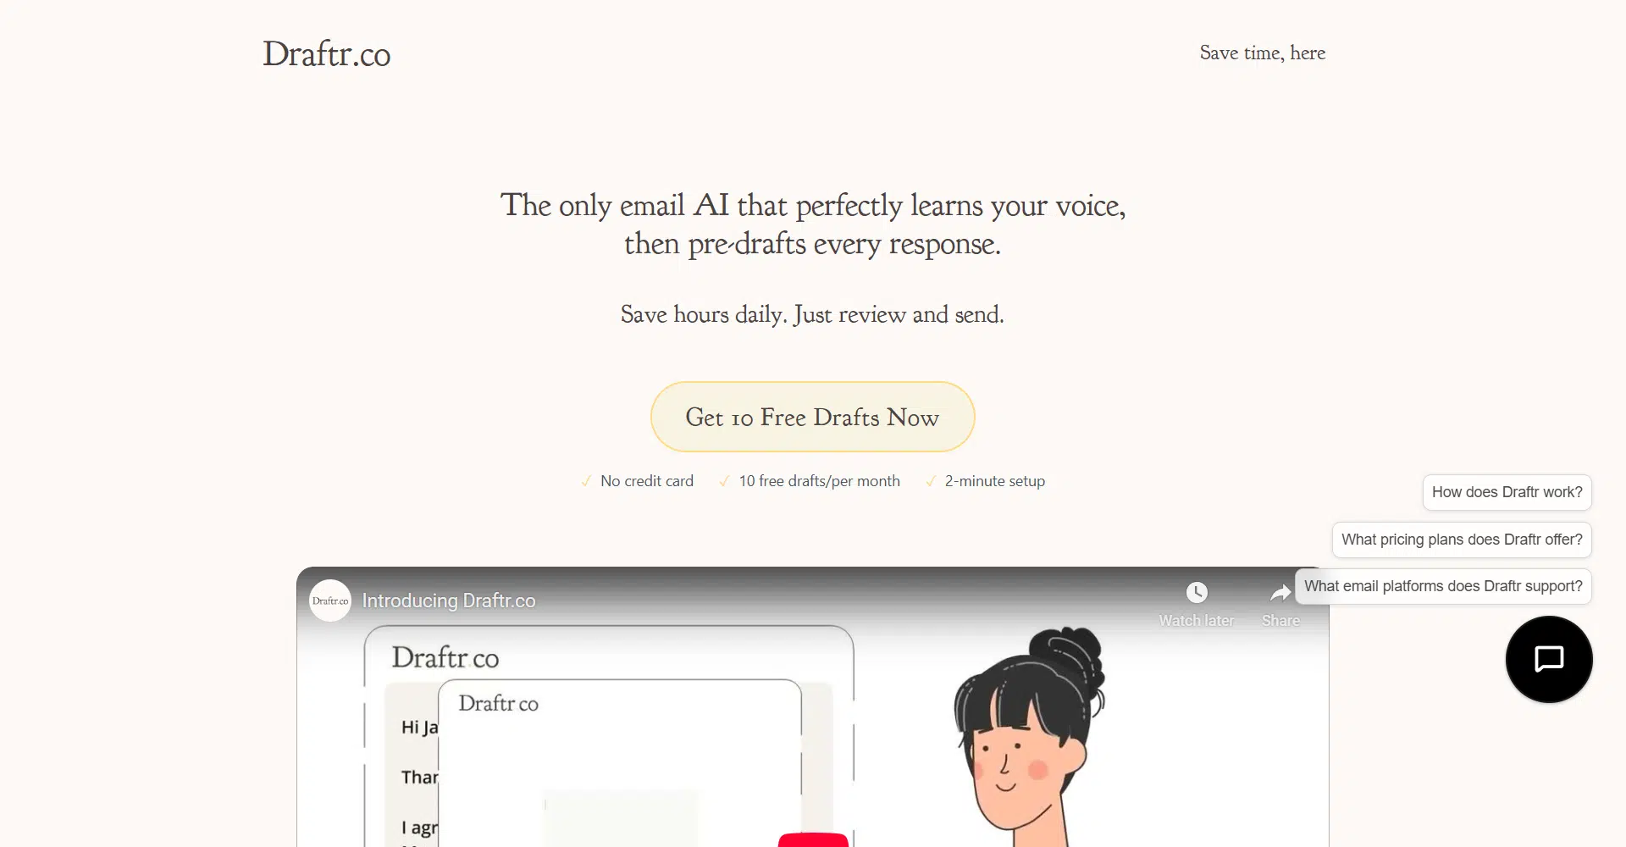Click the Draftr.co logo in header
Image resolution: width=1626 pixels, height=847 pixels.
pyautogui.click(x=327, y=53)
